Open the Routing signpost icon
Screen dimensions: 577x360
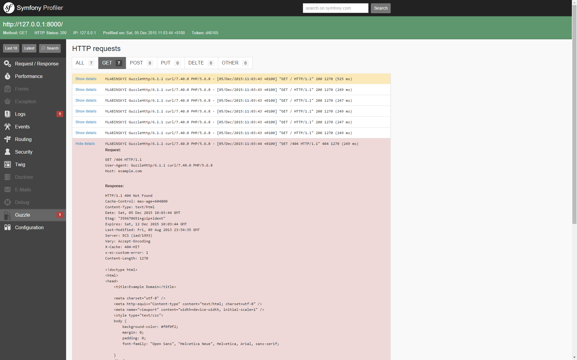pos(8,139)
